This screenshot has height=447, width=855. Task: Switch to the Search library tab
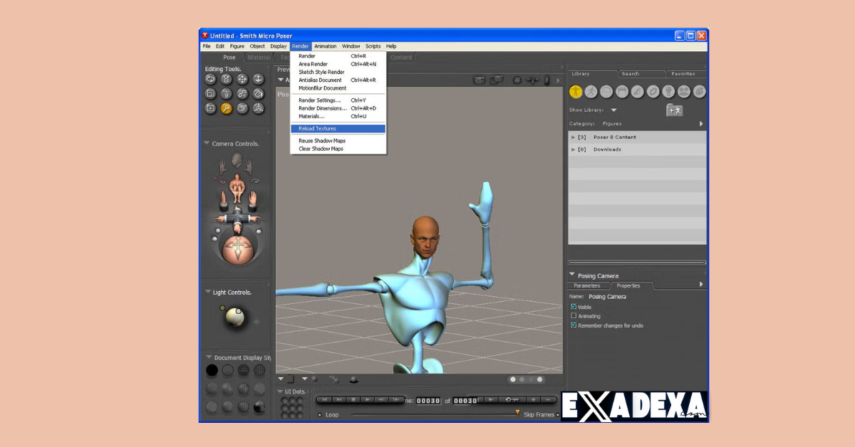[631, 73]
